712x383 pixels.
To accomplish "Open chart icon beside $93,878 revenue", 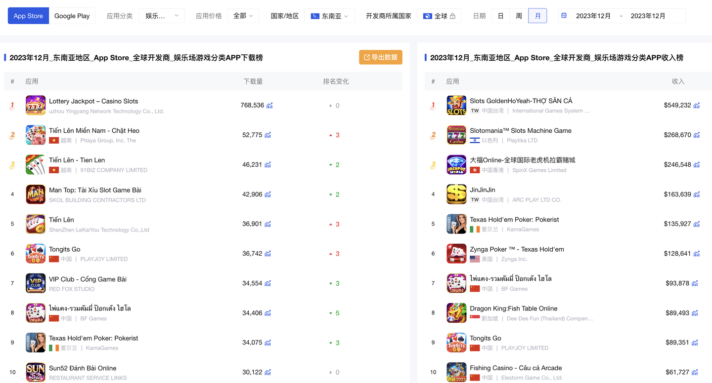I will [x=695, y=283].
